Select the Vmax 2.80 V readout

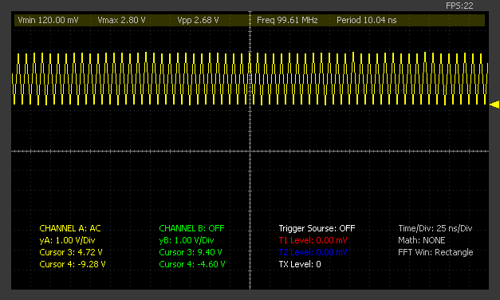pyautogui.click(x=121, y=20)
